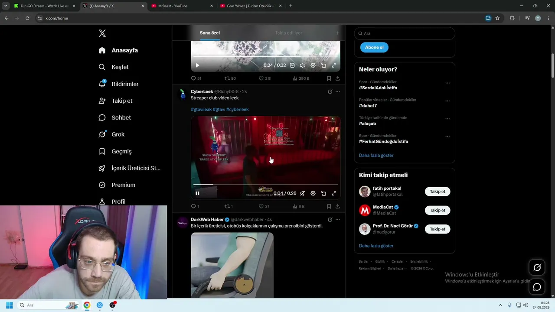Switch to Takip ediliyor timeline tab
This screenshot has height=312, width=555.
click(x=288, y=33)
